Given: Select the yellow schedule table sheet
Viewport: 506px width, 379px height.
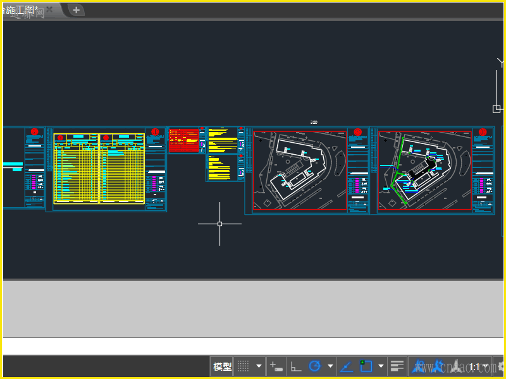Looking at the screenshot, I should tap(99, 169).
